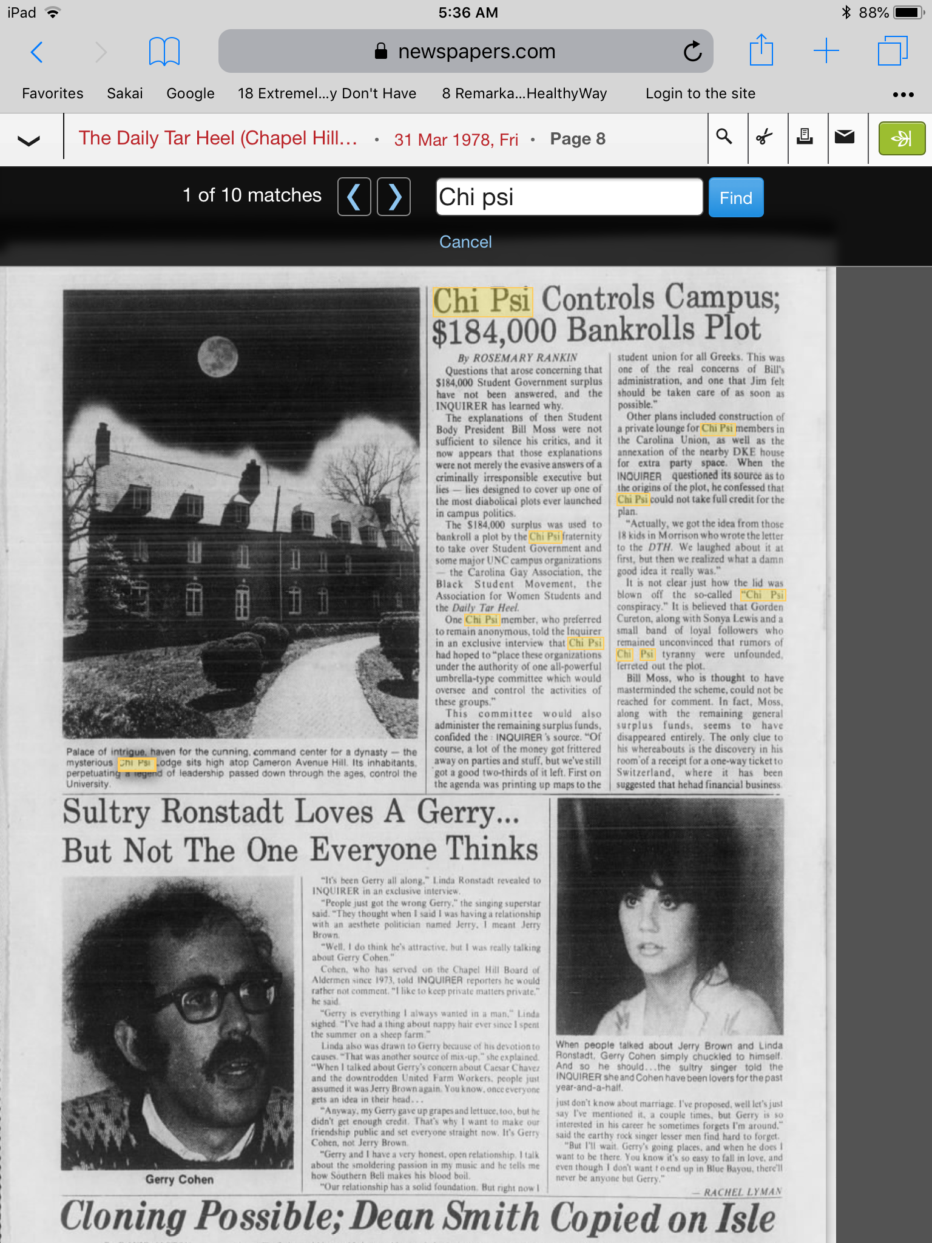Open the Google favorites bookmark
This screenshot has height=1243, width=932.
pos(191,93)
